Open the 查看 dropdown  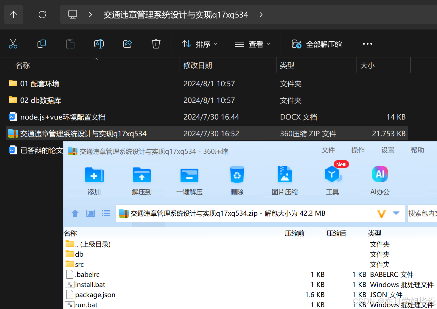tap(253, 44)
